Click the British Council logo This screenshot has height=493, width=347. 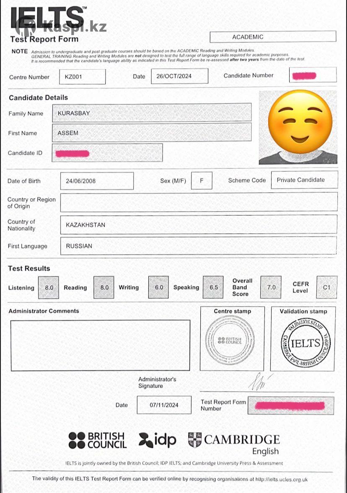[97, 440]
